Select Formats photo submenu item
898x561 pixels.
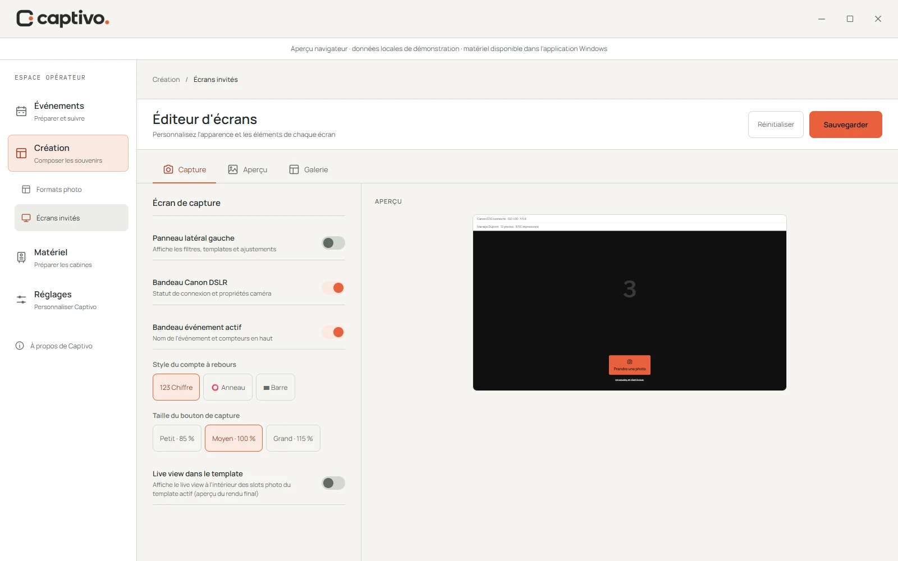point(71,190)
